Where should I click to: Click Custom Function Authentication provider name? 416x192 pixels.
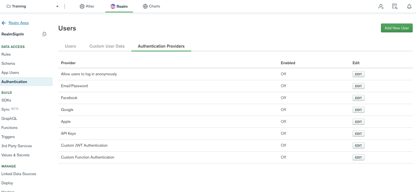coord(88,157)
